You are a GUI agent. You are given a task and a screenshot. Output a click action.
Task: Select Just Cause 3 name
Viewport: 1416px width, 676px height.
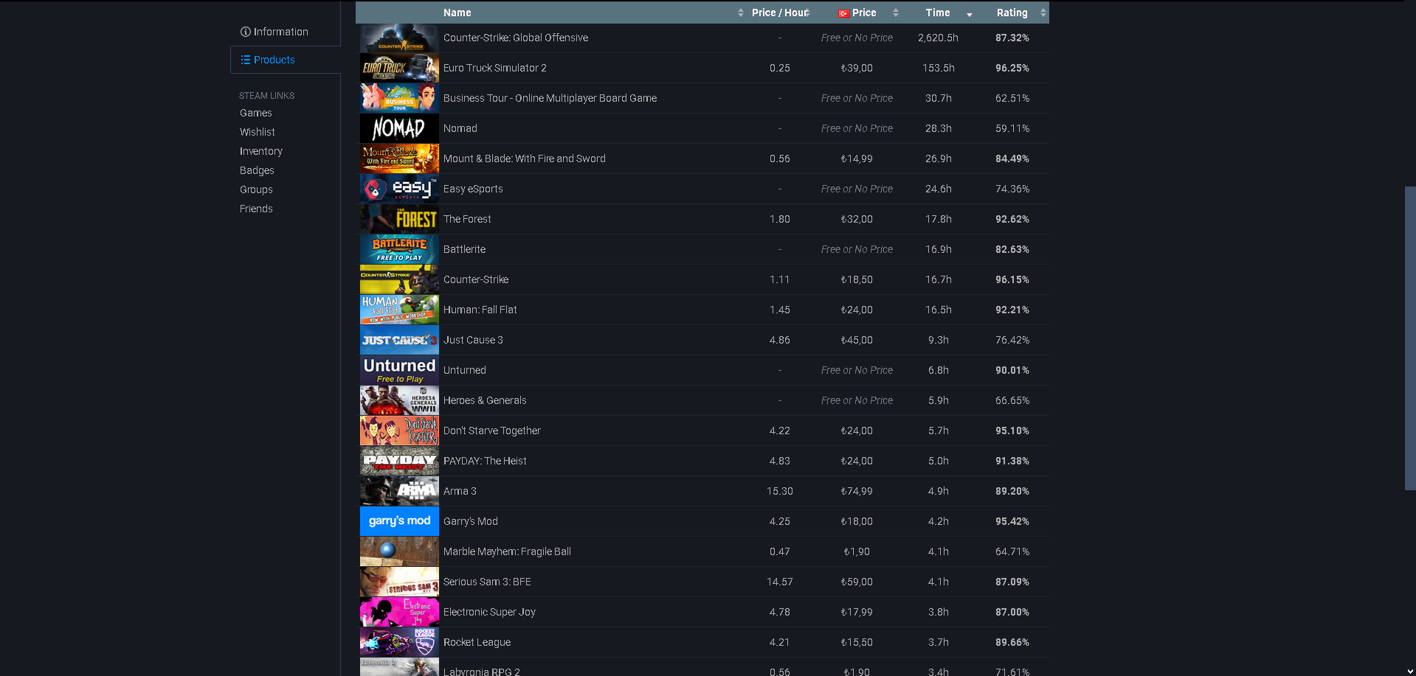(x=473, y=340)
